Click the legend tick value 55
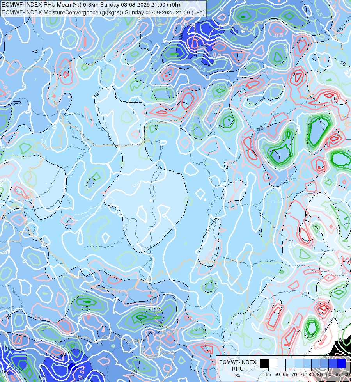This screenshot has width=351, height=382. pyautogui.click(x=268, y=375)
